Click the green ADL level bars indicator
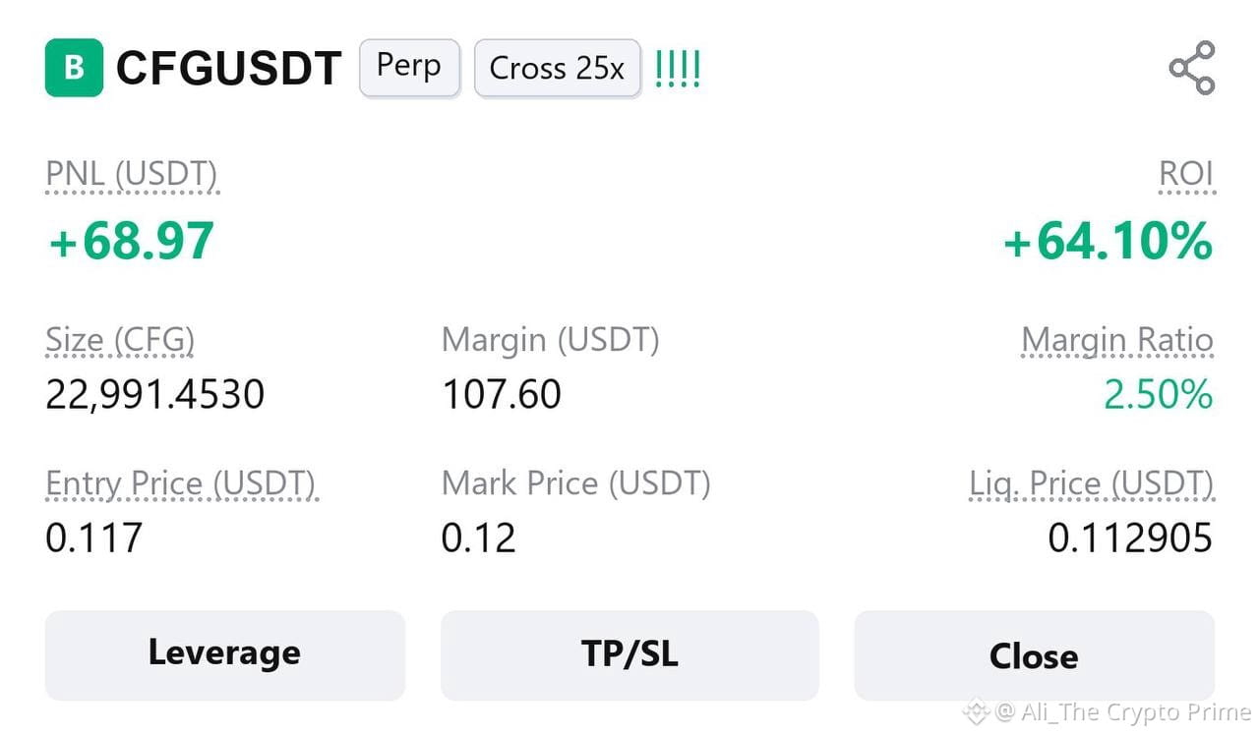 [678, 69]
